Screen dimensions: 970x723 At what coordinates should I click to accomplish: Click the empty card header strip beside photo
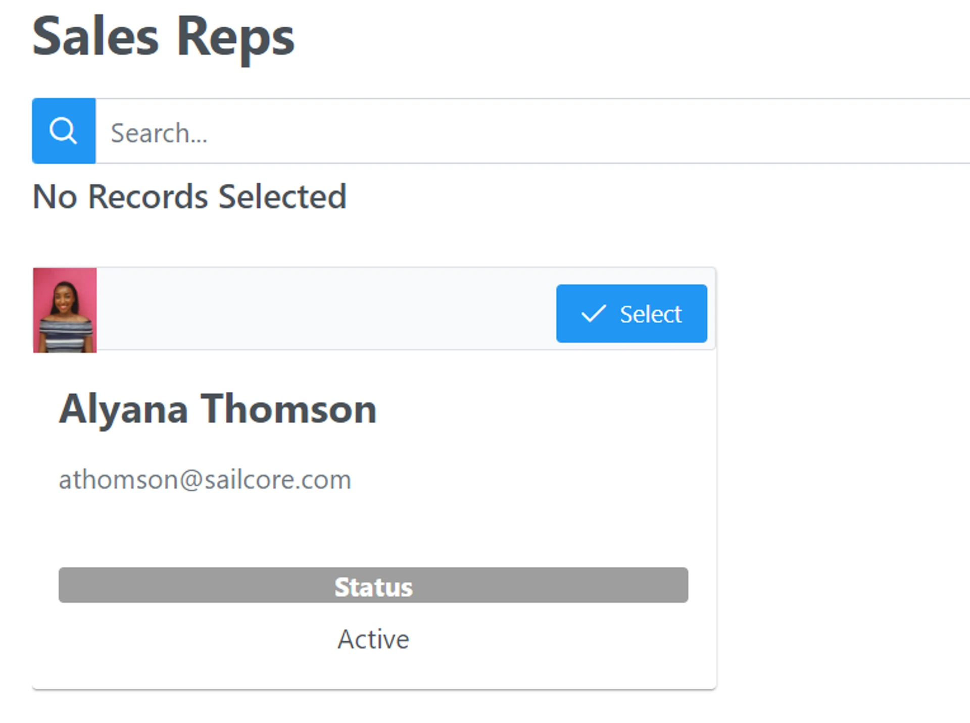coord(323,309)
